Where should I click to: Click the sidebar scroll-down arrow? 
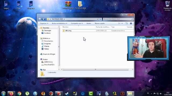59,69
